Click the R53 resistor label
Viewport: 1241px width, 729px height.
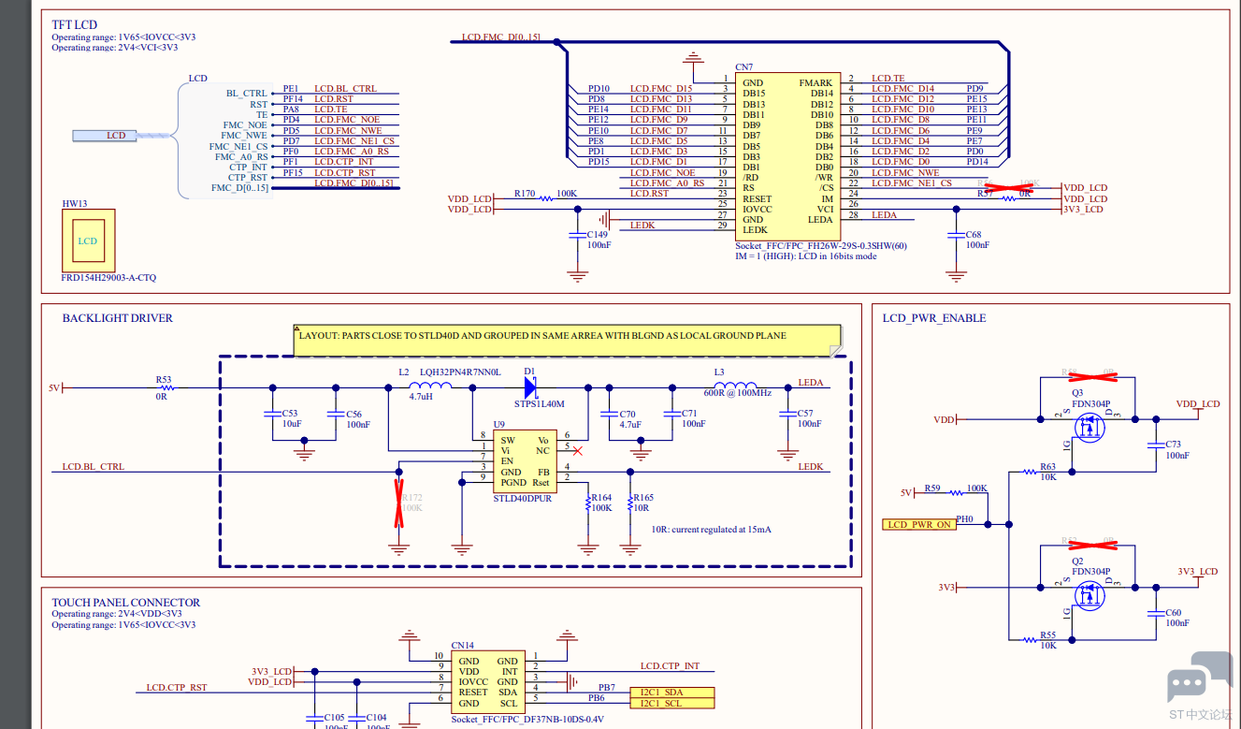[164, 381]
